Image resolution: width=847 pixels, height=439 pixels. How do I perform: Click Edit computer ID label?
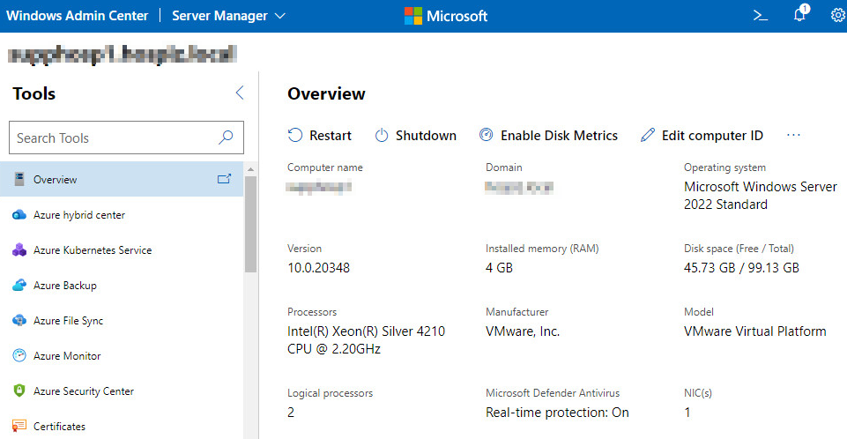coord(712,136)
